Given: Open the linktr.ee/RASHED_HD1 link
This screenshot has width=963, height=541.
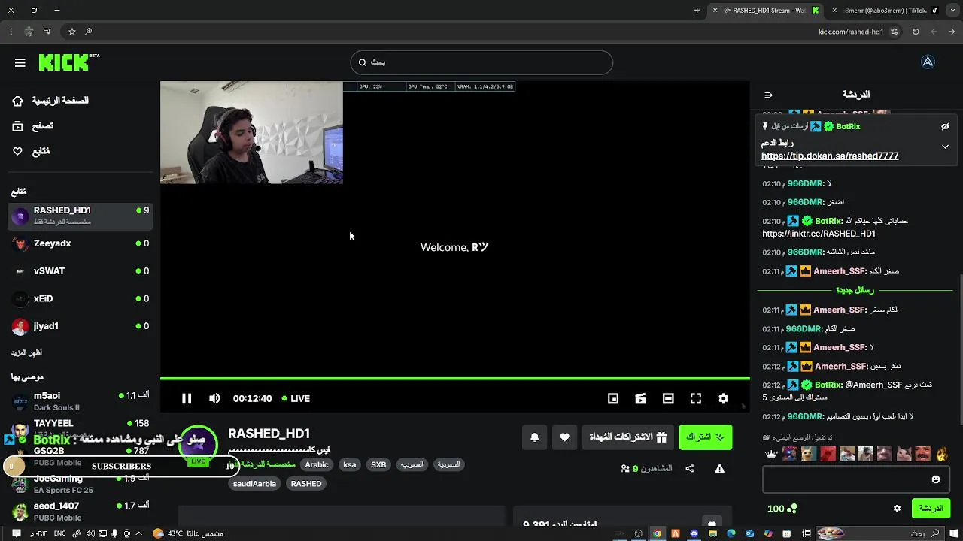Looking at the screenshot, I should [x=819, y=234].
